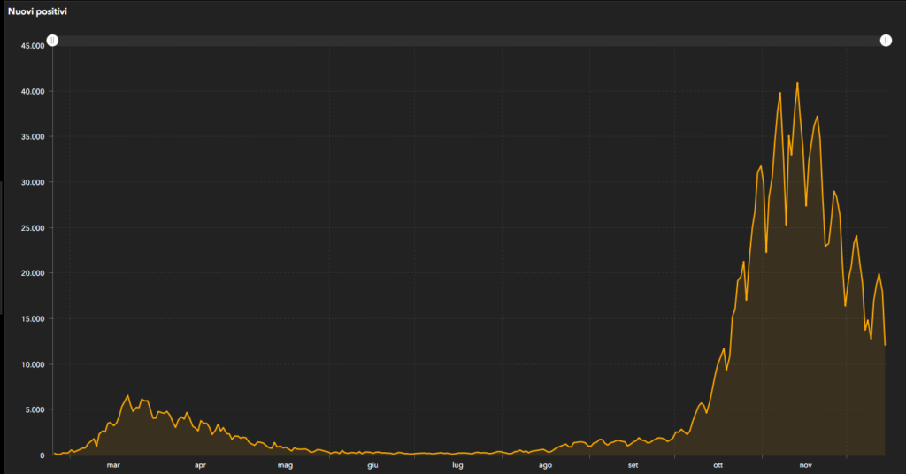This screenshot has width=906, height=474.
Task: Click the "lug" month label
Action: [x=457, y=464]
